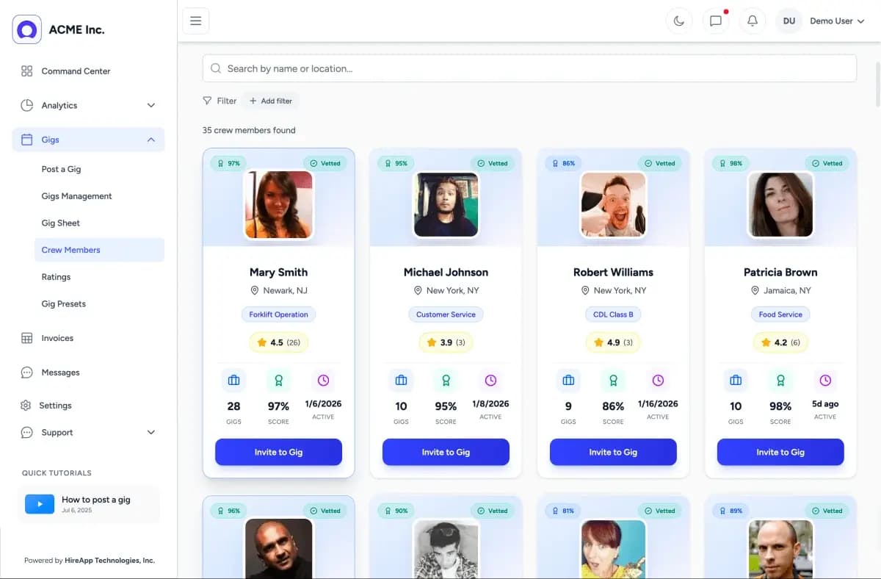Toggle sidebar with hamburger menu button
Image resolution: width=881 pixels, height=579 pixels.
(x=196, y=21)
